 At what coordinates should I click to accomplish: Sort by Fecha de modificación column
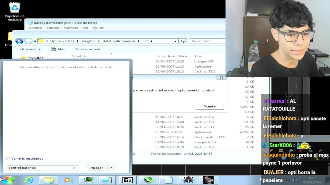[x=172, y=56]
